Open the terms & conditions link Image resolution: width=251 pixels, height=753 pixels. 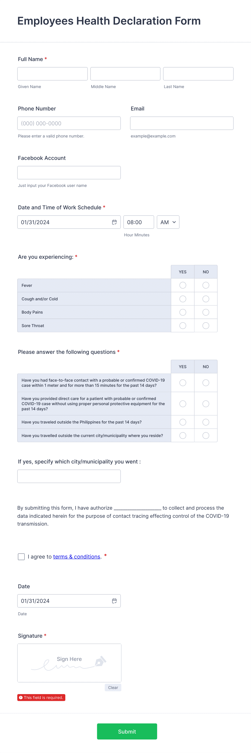(x=77, y=557)
